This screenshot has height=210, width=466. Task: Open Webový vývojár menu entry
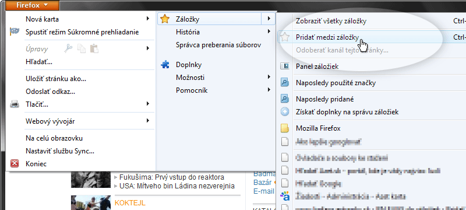[x=50, y=121]
